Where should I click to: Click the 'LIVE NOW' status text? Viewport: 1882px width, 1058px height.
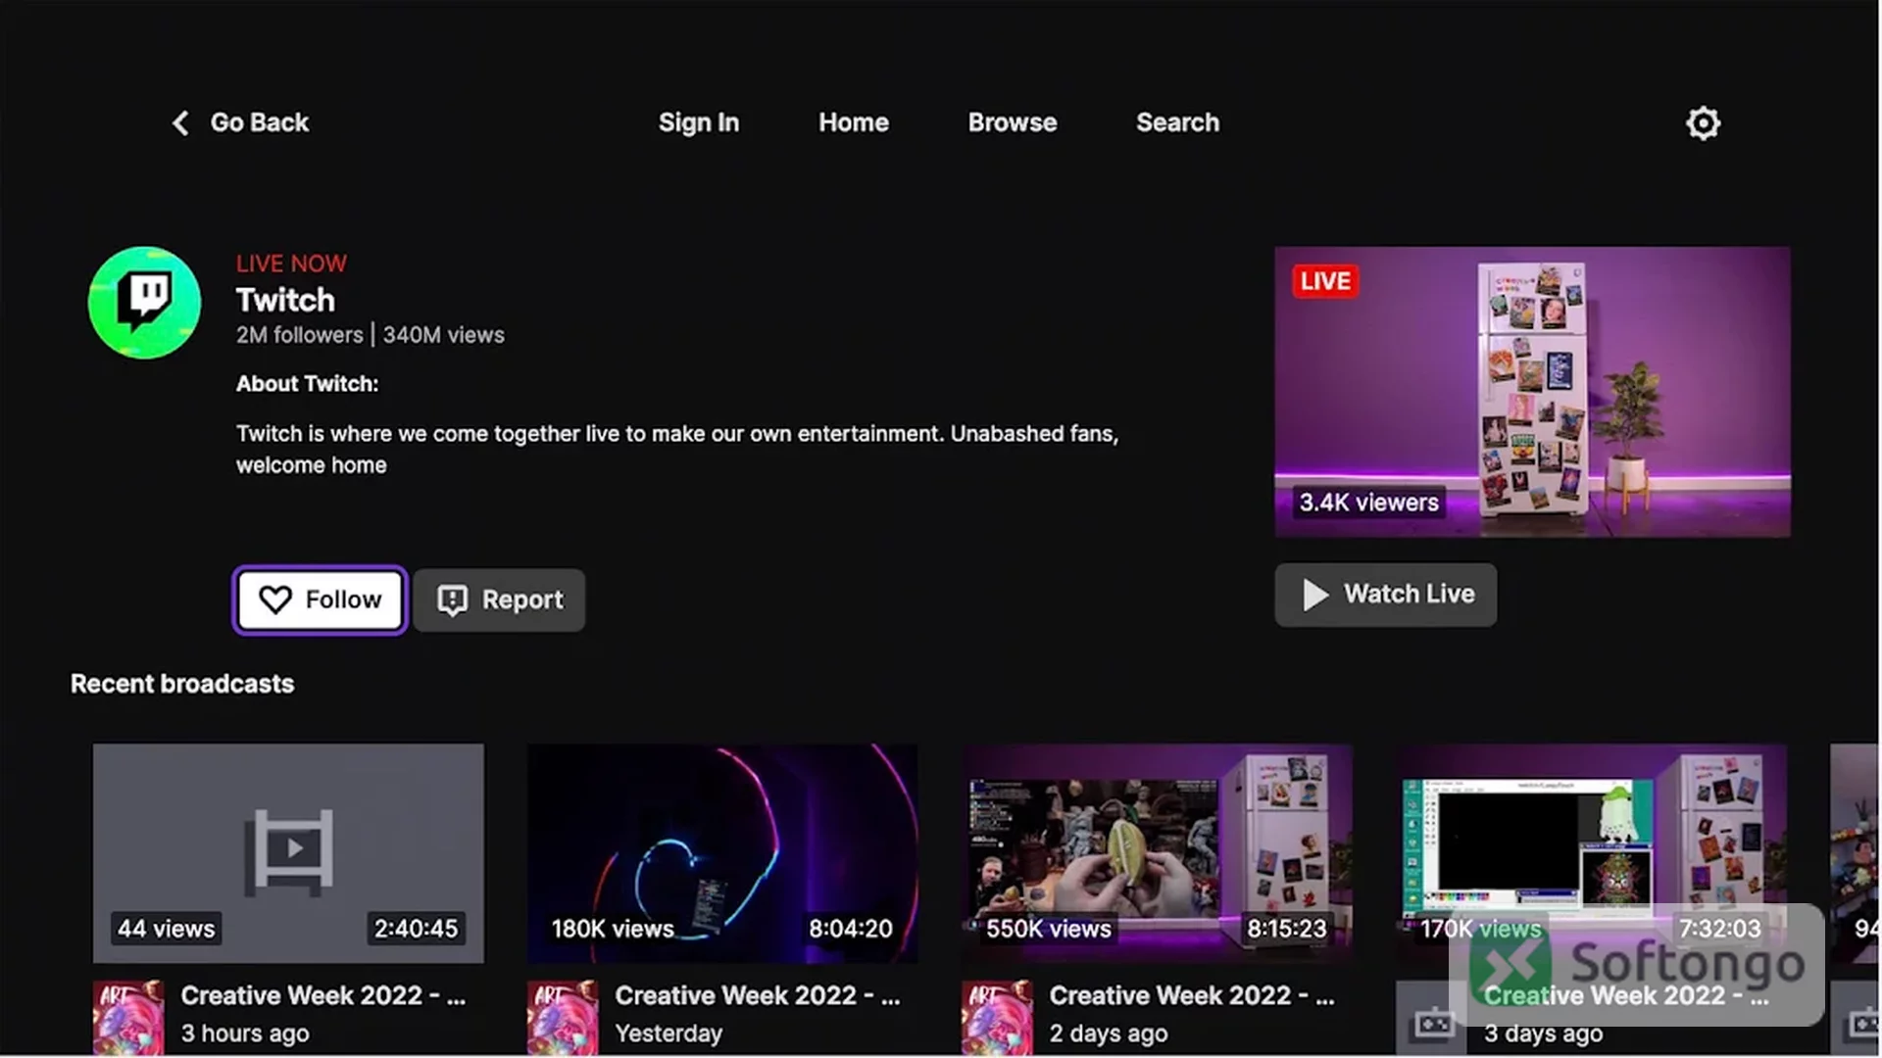291,264
